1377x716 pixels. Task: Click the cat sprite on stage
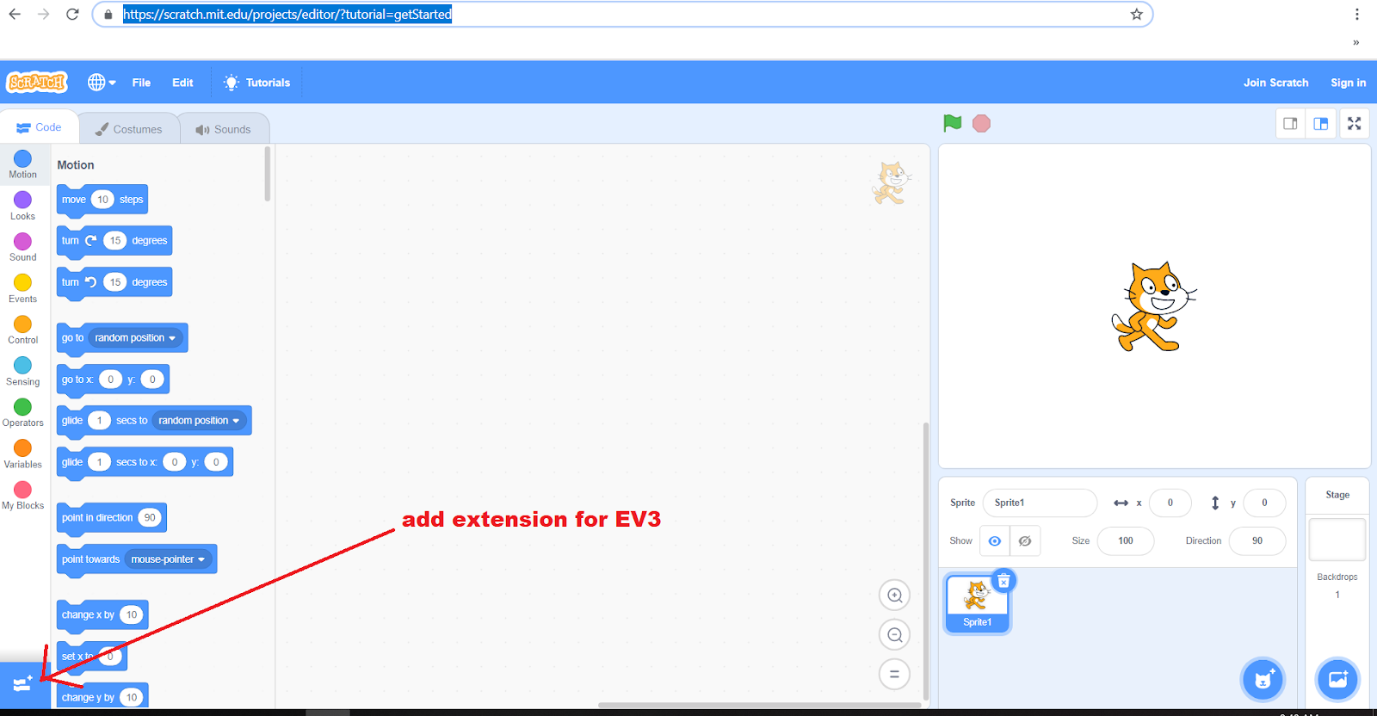click(1153, 307)
